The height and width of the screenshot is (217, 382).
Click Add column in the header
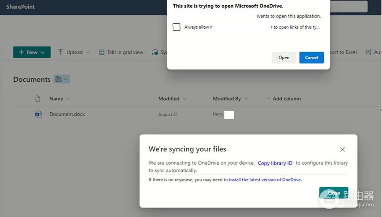284,98
